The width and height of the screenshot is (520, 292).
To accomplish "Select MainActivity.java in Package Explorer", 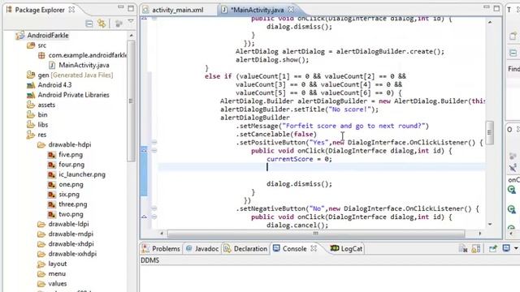I will (x=84, y=65).
